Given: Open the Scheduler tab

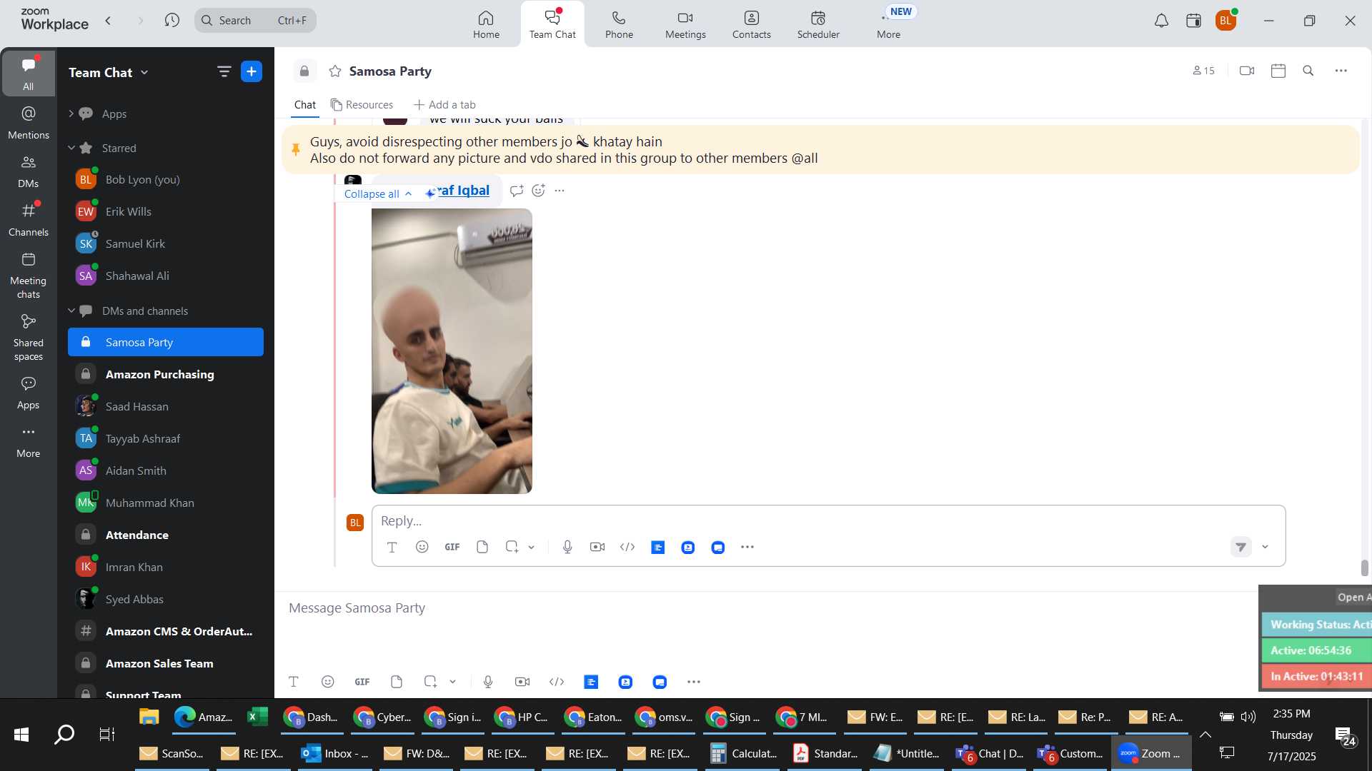Looking at the screenshot, I should tap(818, 24).
